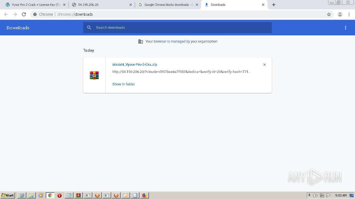Click the Chrome site info icon
Screen dimensions: 355x199
(x=35, y=14)
